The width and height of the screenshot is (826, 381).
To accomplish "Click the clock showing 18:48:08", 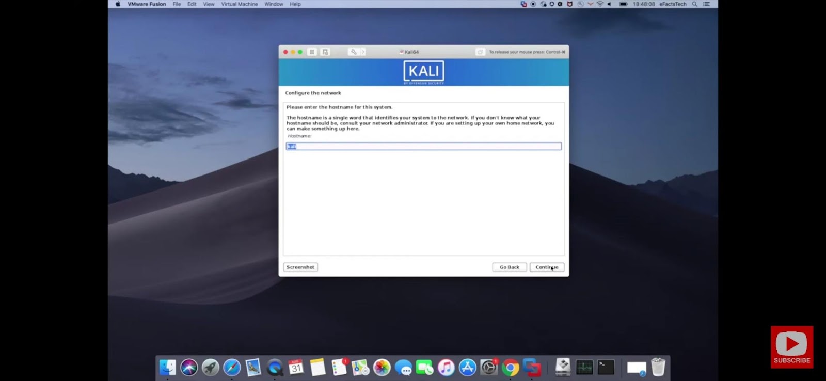I will [x=644, y=4].
